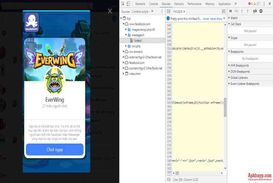This screenshot has width=273, height=183.
Task: Click the Step over icon
Action: (236, 11)
